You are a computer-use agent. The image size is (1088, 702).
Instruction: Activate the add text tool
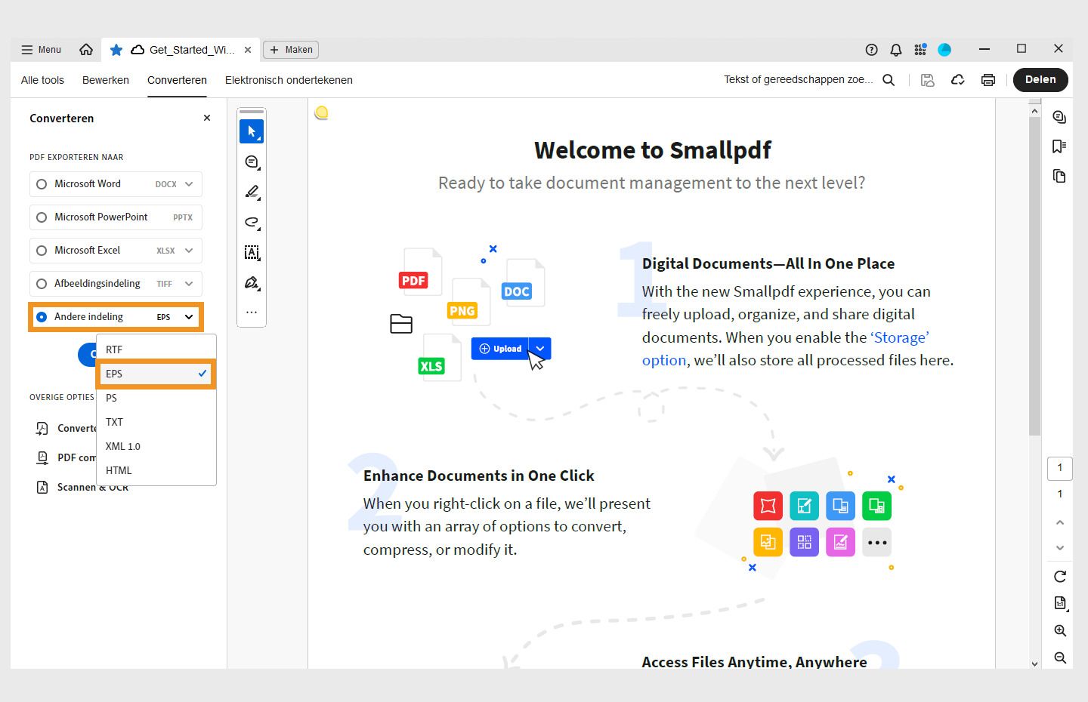[x=252, y=252]
